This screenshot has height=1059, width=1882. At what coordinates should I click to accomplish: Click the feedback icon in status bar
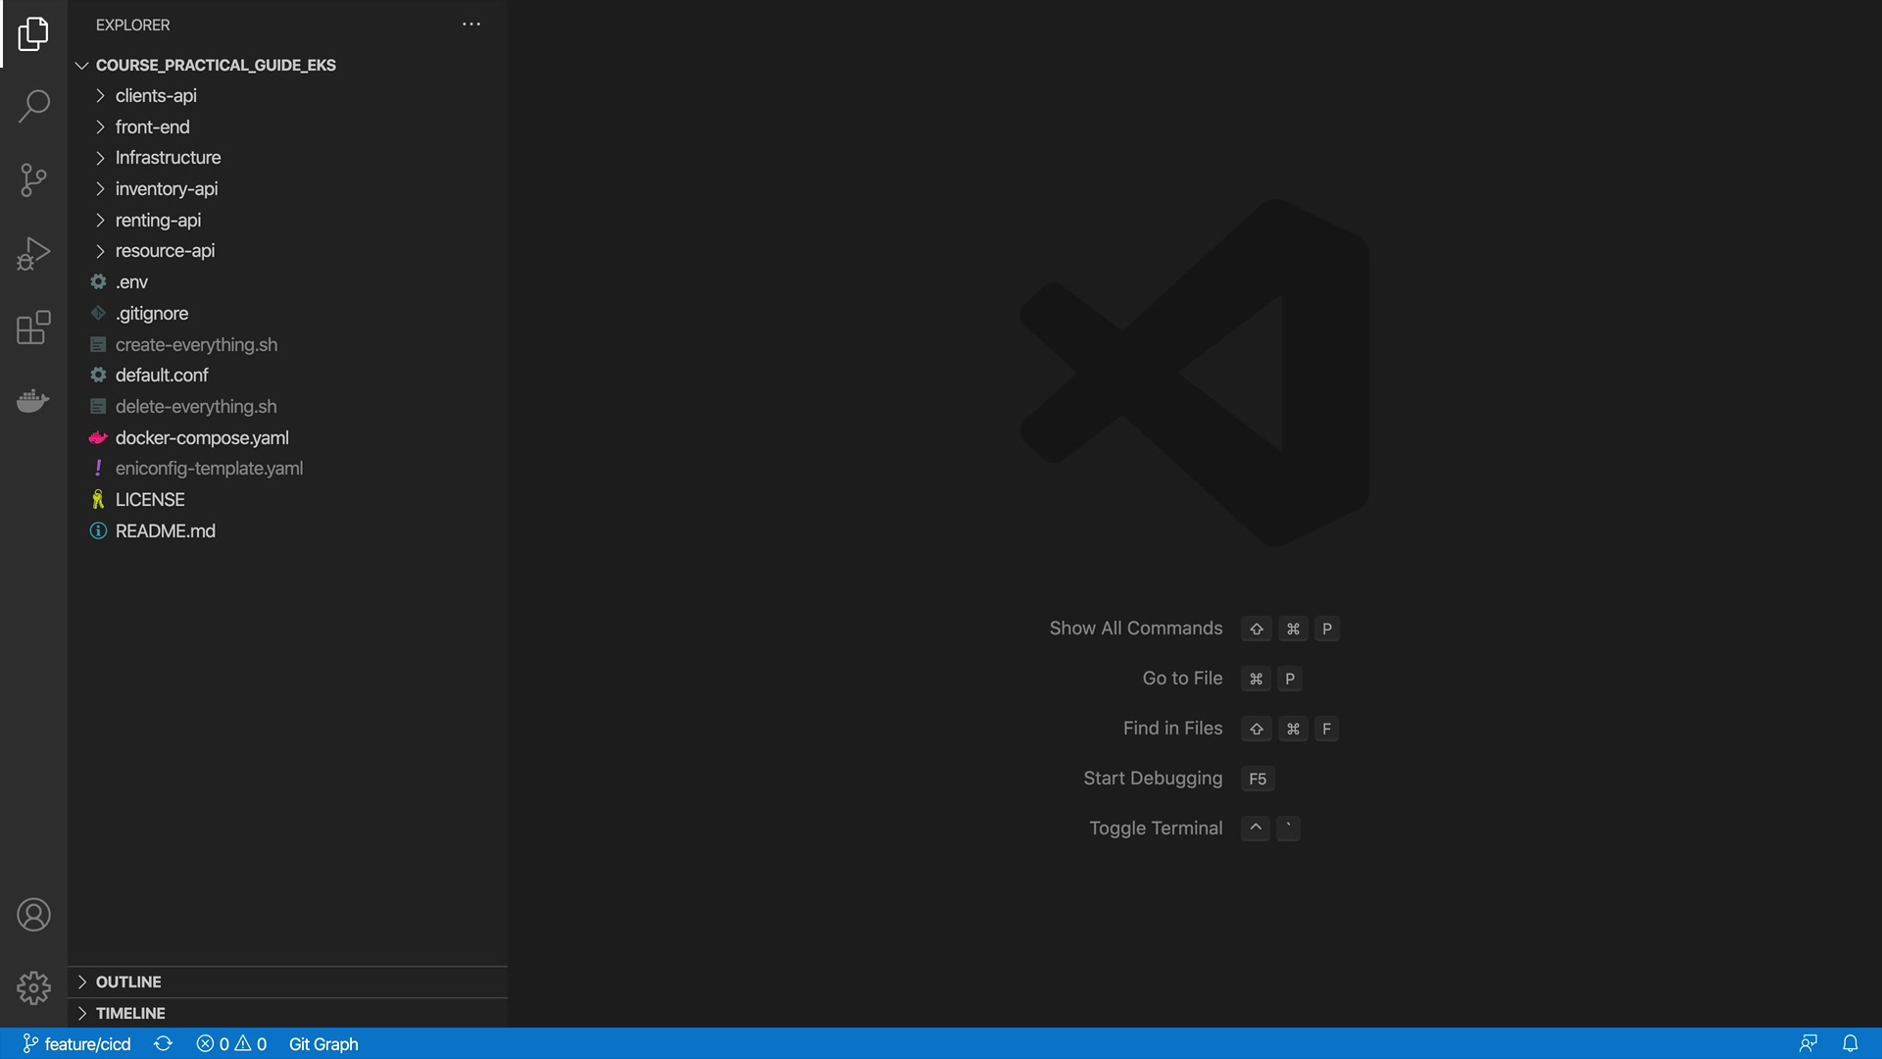pos(1808,1043)
